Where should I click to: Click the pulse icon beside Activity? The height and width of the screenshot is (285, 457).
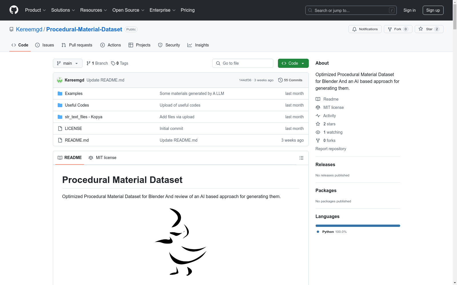click(x=318, y=116)
